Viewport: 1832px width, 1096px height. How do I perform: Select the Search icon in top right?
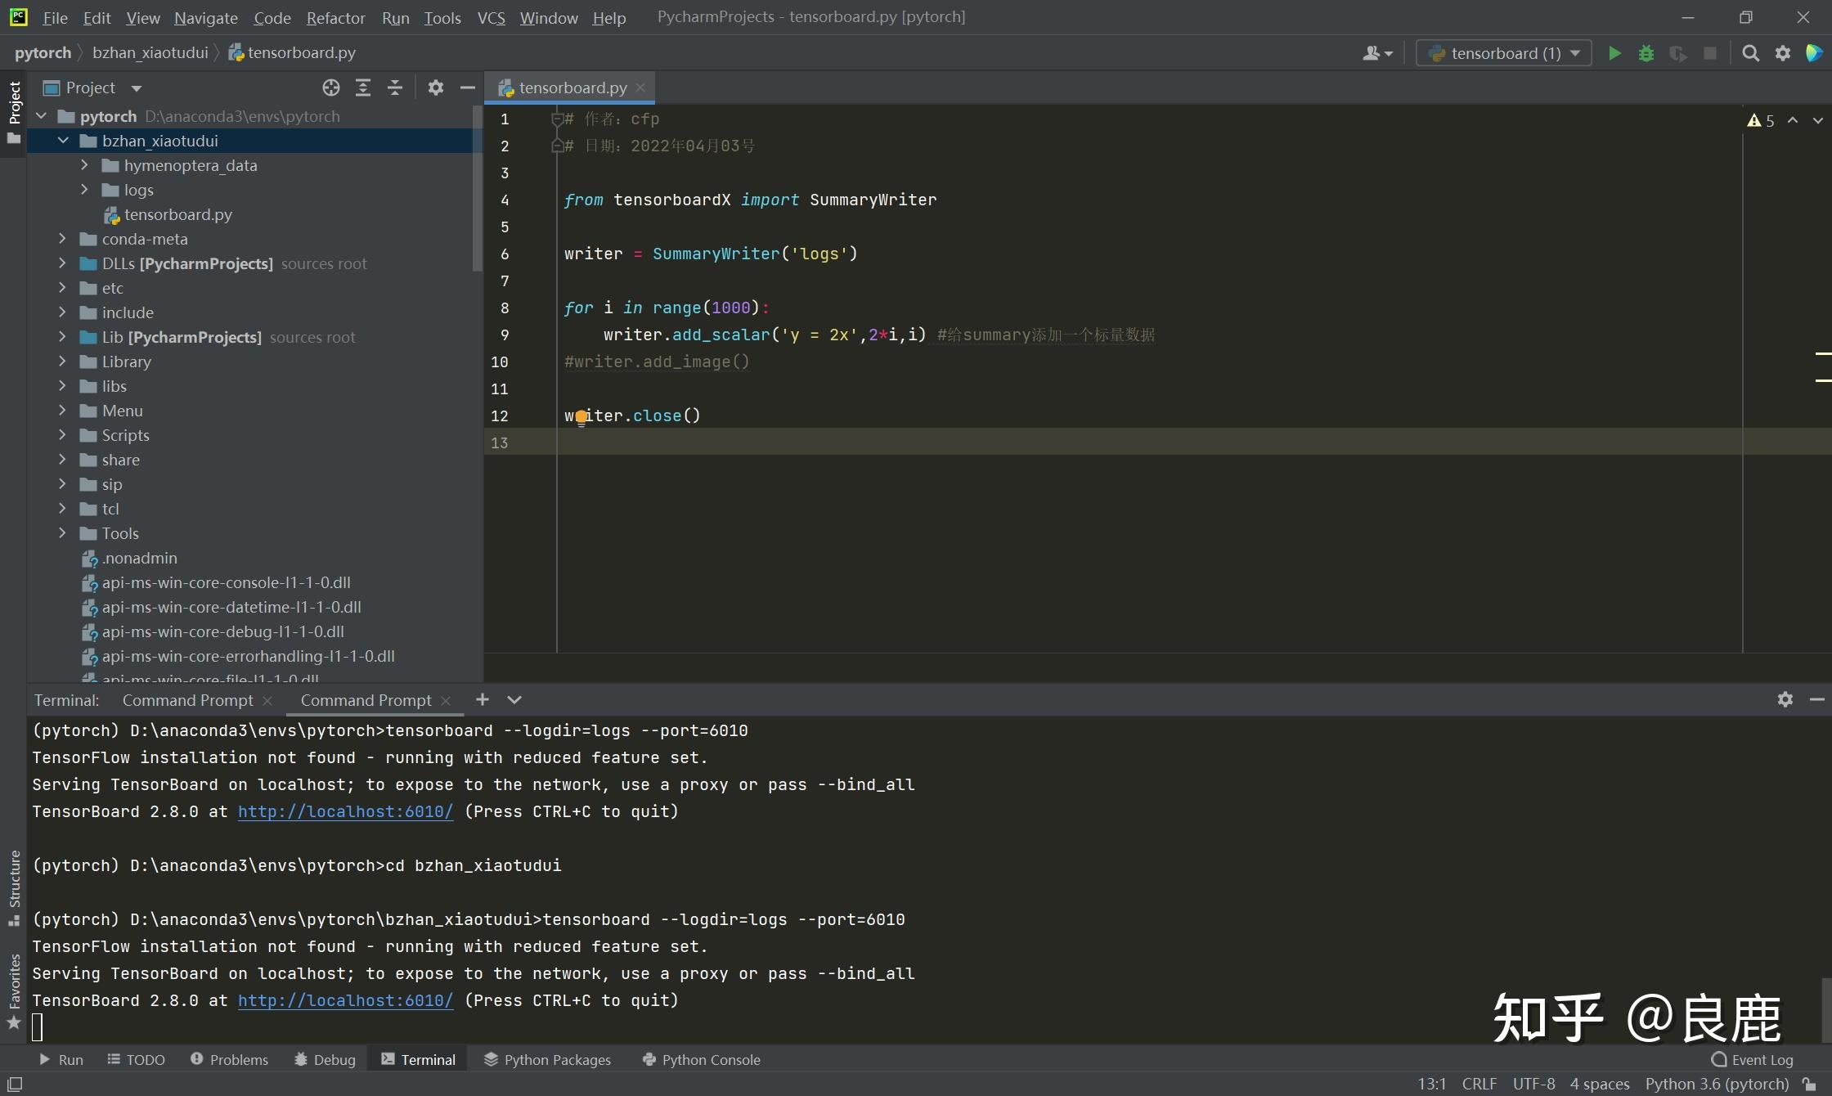1751,52
